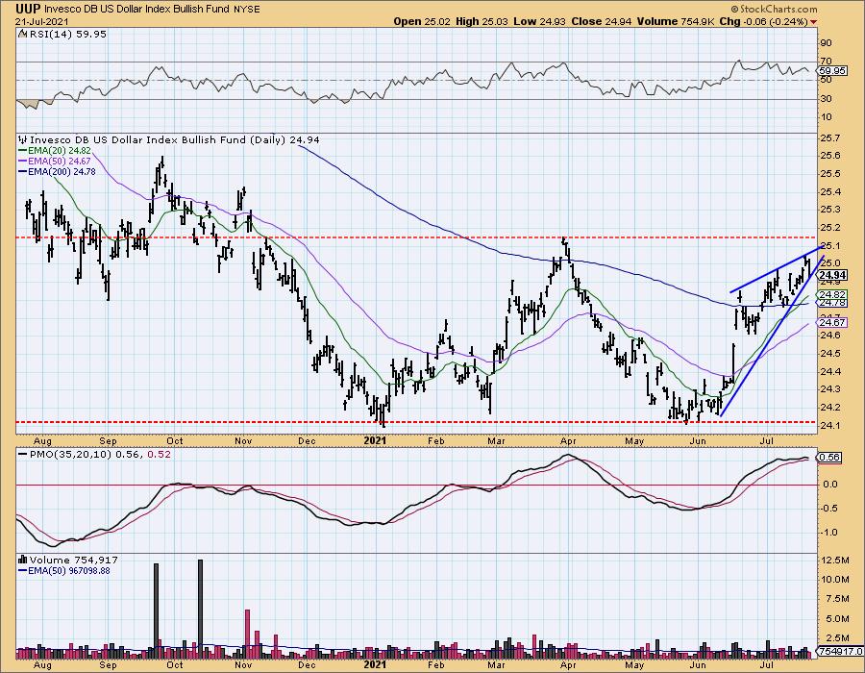The height and width of the screenshot is (673, 865).
Task: Click the Low 24.93 value
Action: [x=539, y=21]
